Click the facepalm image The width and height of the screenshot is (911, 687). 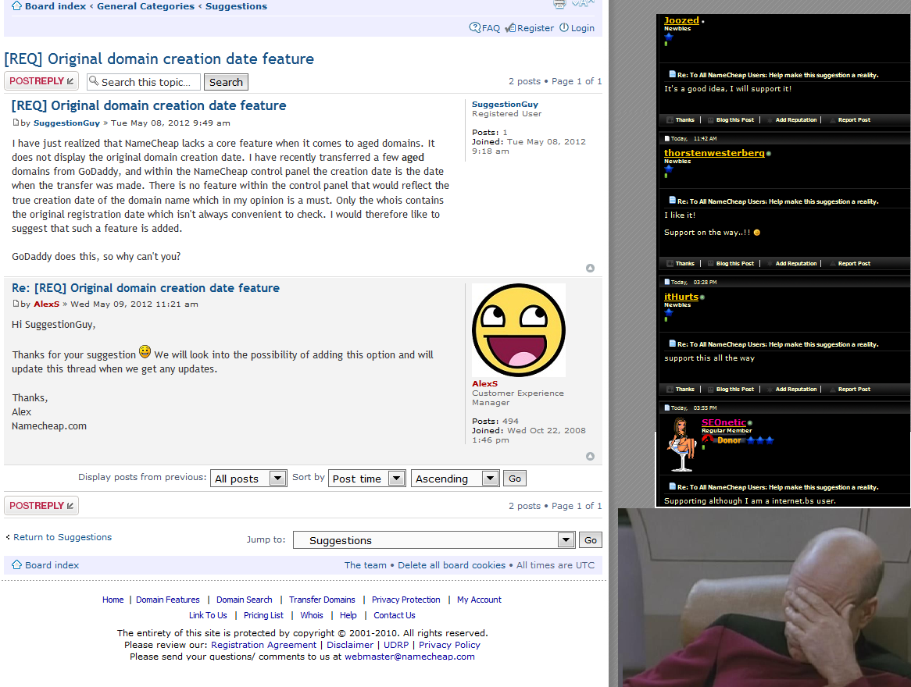[x=765, y=597]
